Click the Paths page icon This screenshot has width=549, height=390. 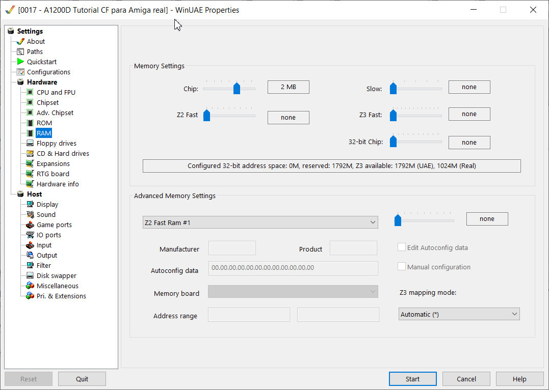(20, 52)
